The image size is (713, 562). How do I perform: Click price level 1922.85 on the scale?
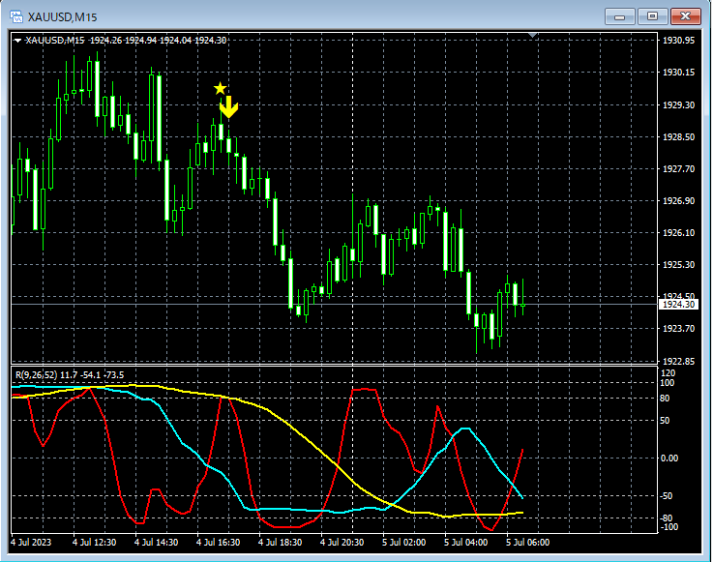point(678,361)
